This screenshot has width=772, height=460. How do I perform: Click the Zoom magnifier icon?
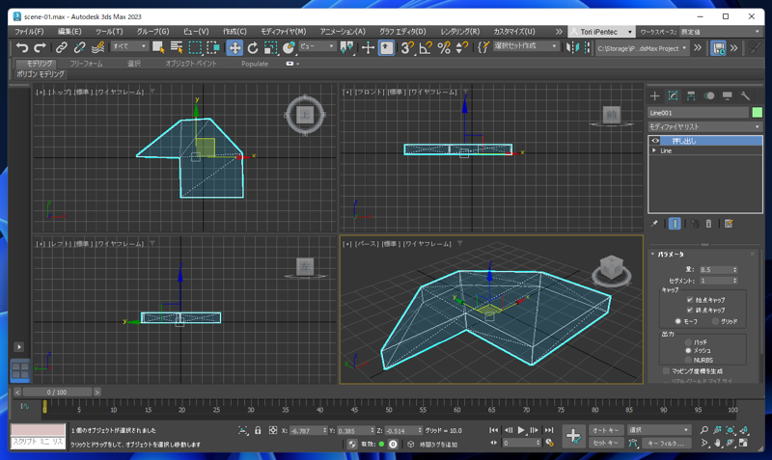point(704,430)
